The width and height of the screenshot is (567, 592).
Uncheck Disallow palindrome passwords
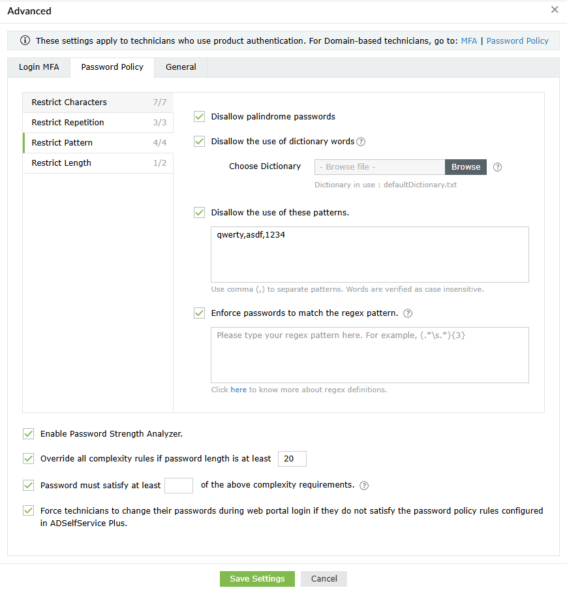[199, 117]
